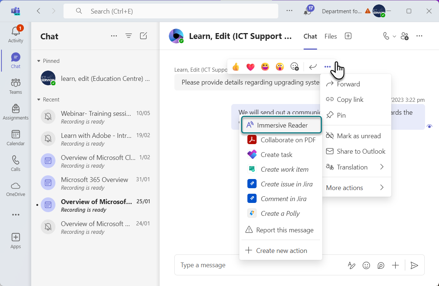Open Assignments in the sidebar
Viewport: 439px width, 286px height.
coord(16,112)
